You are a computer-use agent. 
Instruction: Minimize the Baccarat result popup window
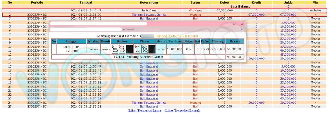point(226,24)
